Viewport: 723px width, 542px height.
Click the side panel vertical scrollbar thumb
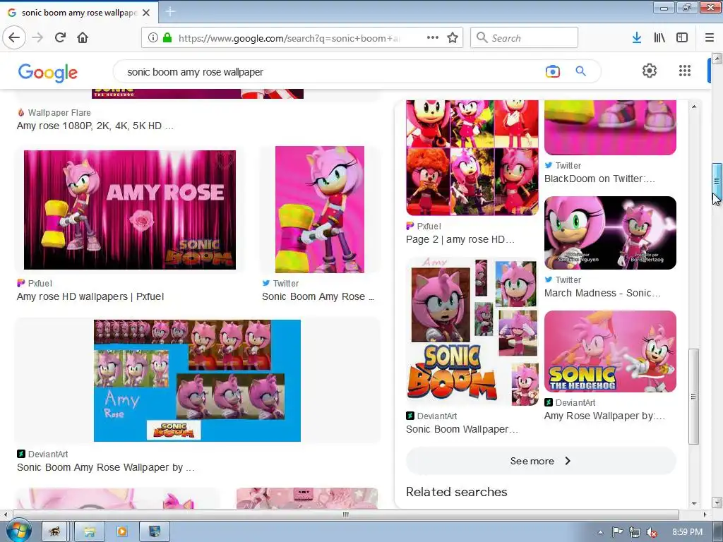point(694,397)
